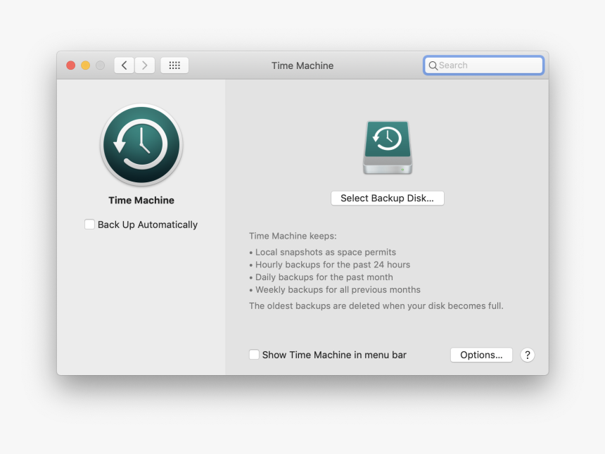The height and width of the screenshot is (454, 605).
Task: Focus the Search input field
Action: pos(489,65)
